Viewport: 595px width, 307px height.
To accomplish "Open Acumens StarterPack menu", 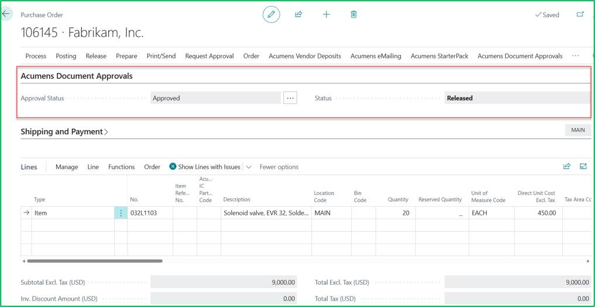I will [439, 56].
